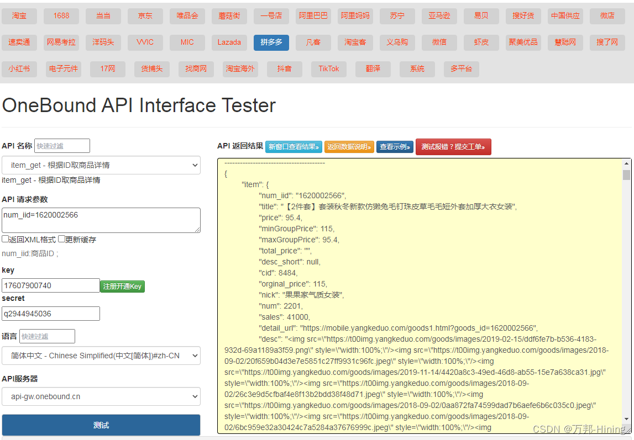The image size is (634, 440).
Task: Select the 拼多多 platform tab
Action: (271, 42)
